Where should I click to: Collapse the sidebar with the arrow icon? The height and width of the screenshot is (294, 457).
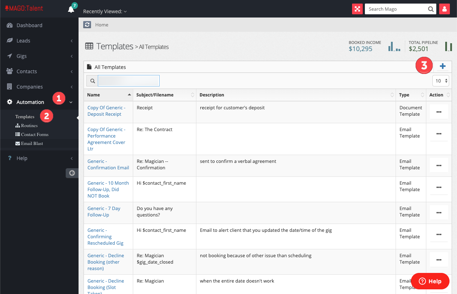[72, 173]
